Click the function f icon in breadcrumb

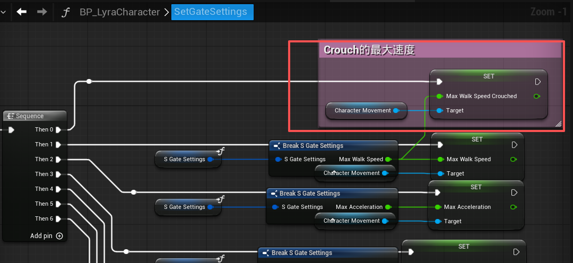click(65, 12)
